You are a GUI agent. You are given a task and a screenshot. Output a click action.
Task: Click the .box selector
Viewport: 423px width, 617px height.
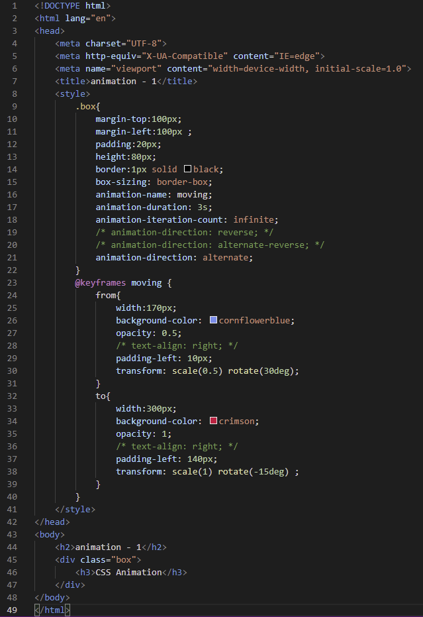85,106
